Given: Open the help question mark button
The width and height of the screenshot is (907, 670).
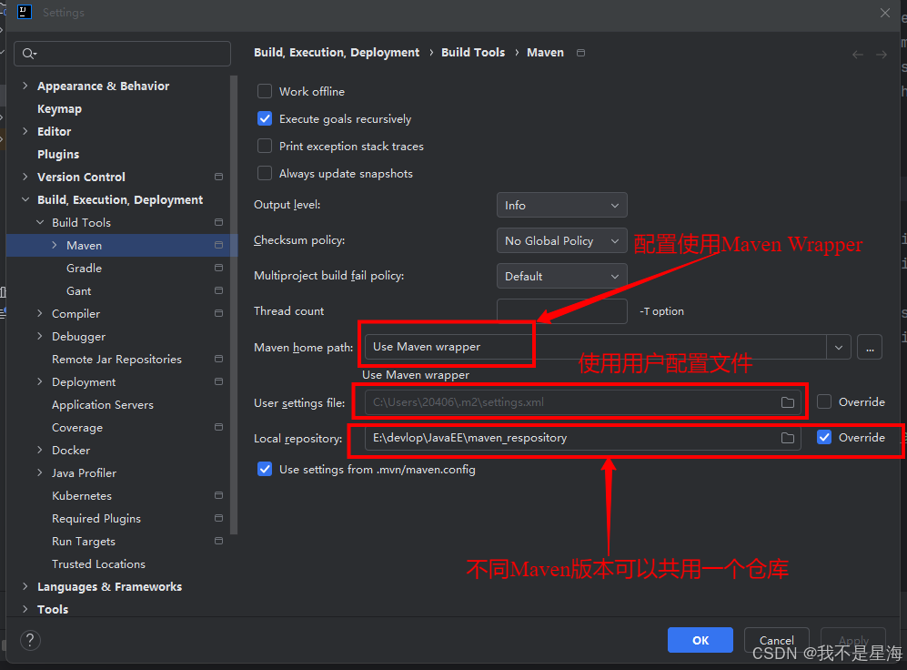Looking at the screenshot, I should pyautogui.click(x=30, y=640).
